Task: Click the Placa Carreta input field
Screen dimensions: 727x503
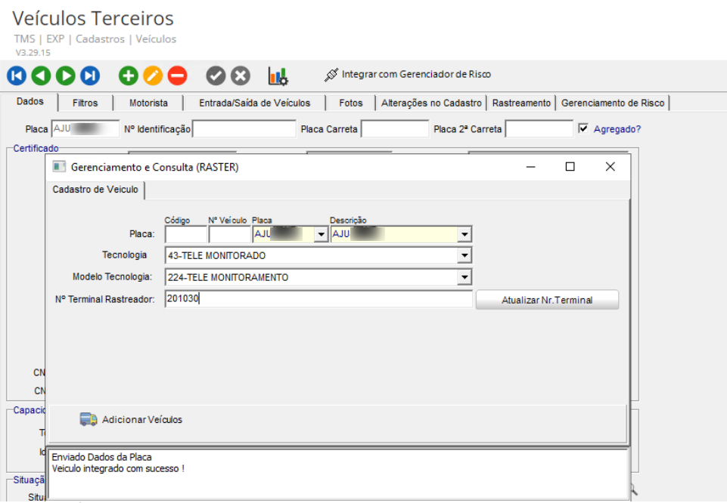Action: point(395,128)
